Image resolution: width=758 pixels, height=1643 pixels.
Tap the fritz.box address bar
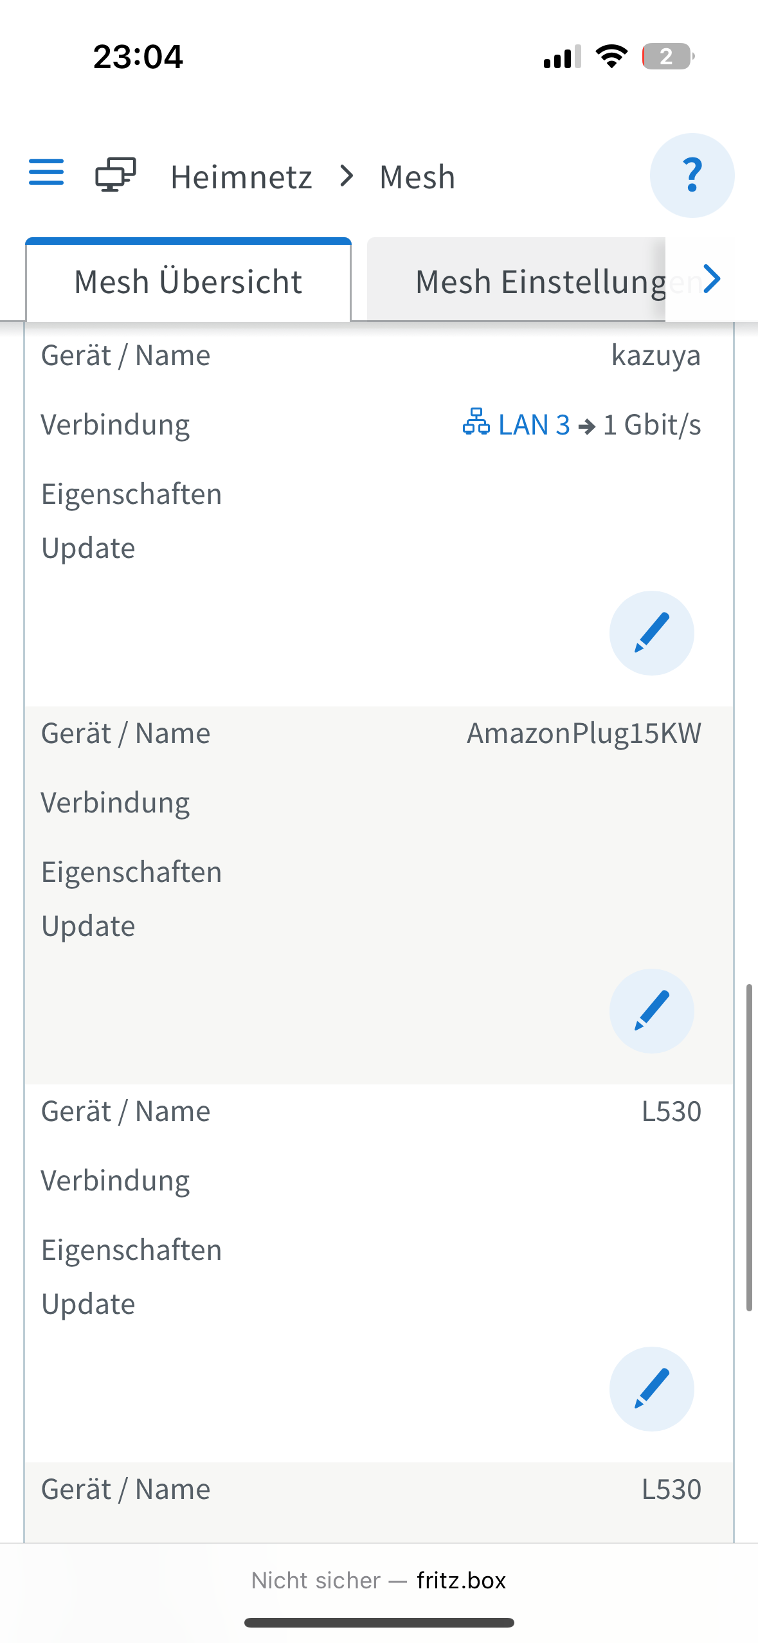[x=379, y=1581]
